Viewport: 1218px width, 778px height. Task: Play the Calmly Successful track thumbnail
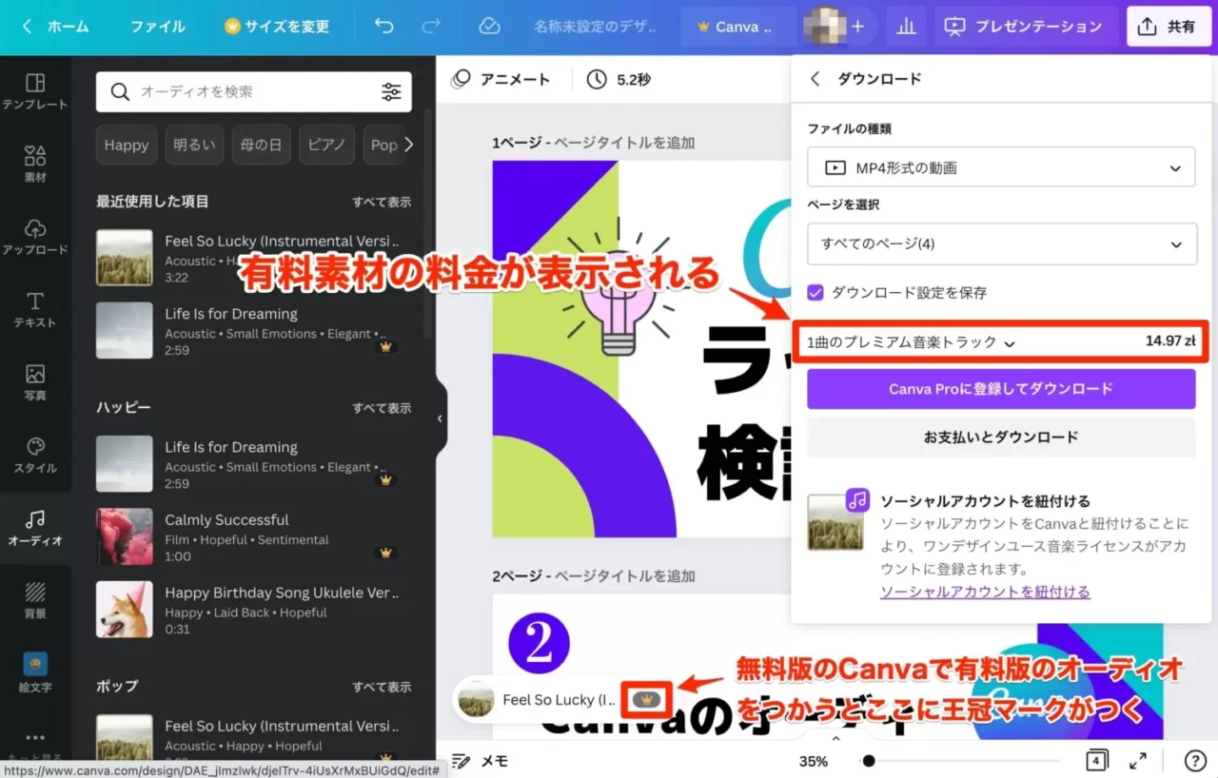coord(125,536)
